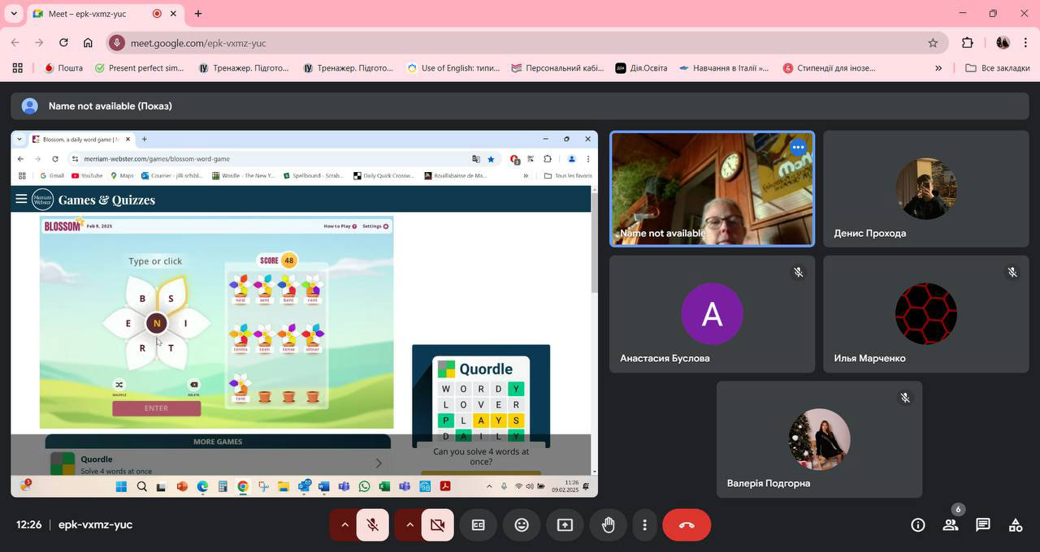Open meeting details info icon
The image size is (1040, 552).
click(x=918, y=525)
